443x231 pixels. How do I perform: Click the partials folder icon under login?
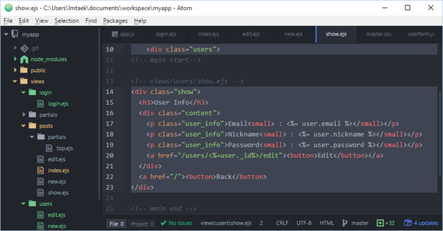point(32,115)
